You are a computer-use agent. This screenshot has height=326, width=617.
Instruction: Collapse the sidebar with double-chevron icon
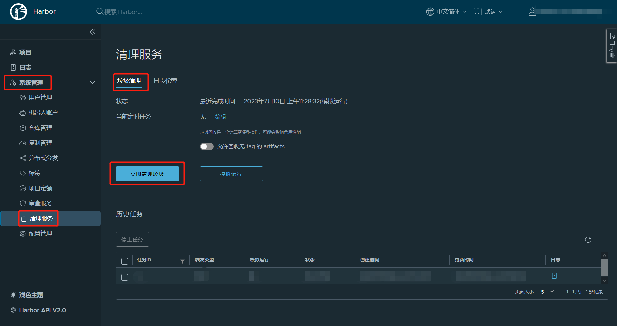click(93, 32)
